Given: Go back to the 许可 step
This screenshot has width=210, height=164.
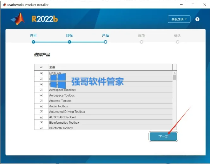Looking at the screenshot, I should (33, 36).
